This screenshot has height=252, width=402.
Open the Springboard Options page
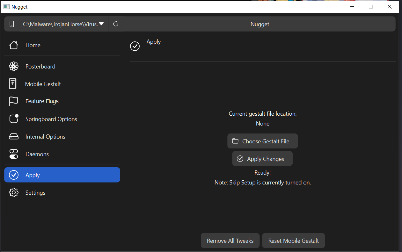62,119
